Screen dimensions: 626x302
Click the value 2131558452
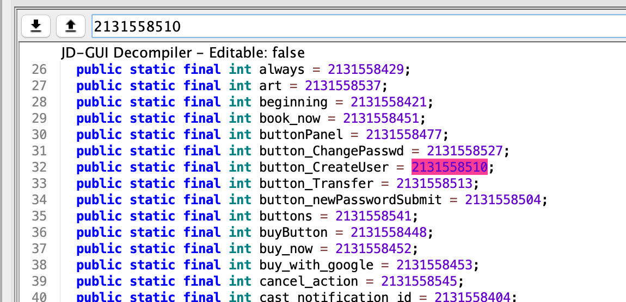tap(373, 249)
